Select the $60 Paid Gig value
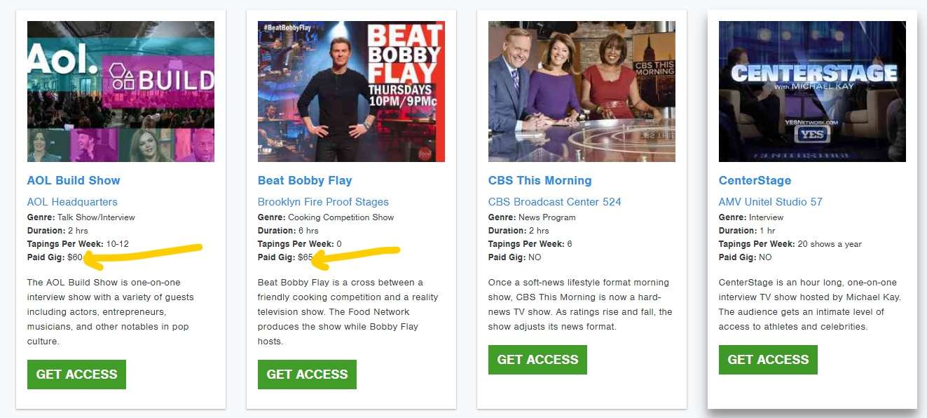 coord(75,257)
